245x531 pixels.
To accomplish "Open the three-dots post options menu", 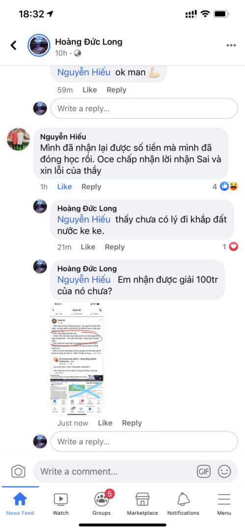I will click(x=231, y=45).
